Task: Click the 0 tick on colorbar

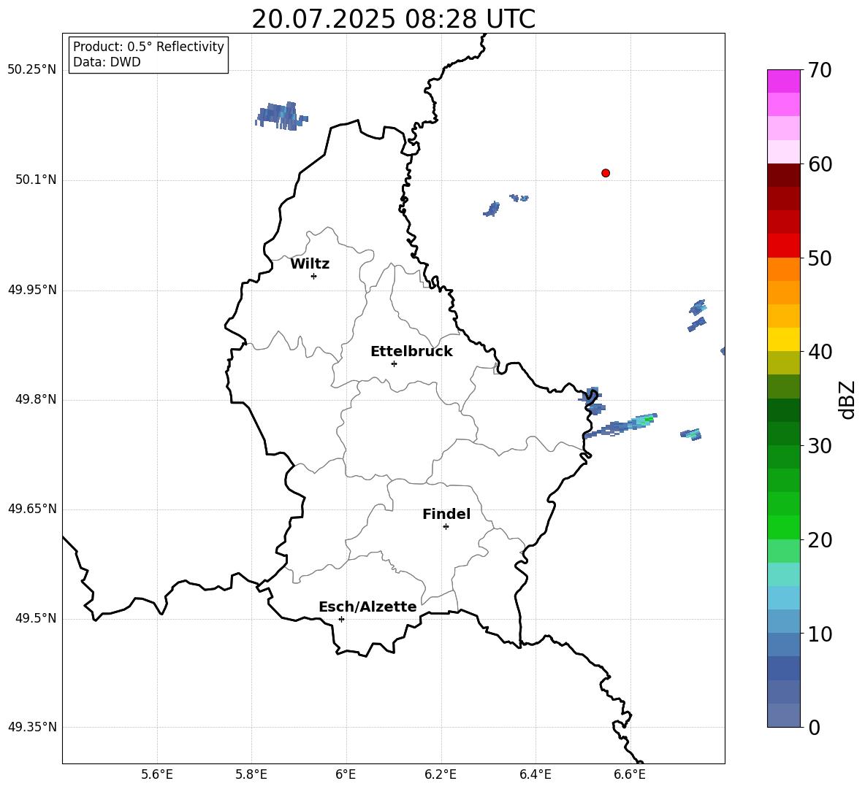Action: pyautogui.click(x=814, y=728)
